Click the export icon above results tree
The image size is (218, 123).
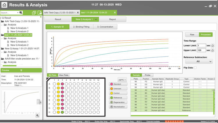(39, 13)
